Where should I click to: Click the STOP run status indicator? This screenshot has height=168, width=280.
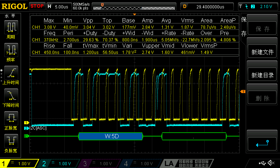pyautogui.click(x=37, y=6)
